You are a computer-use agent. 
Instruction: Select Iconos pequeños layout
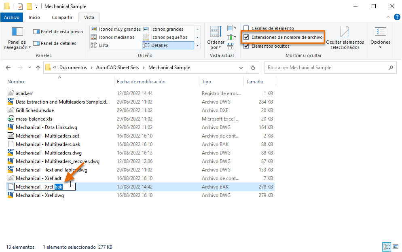(165, 37)
